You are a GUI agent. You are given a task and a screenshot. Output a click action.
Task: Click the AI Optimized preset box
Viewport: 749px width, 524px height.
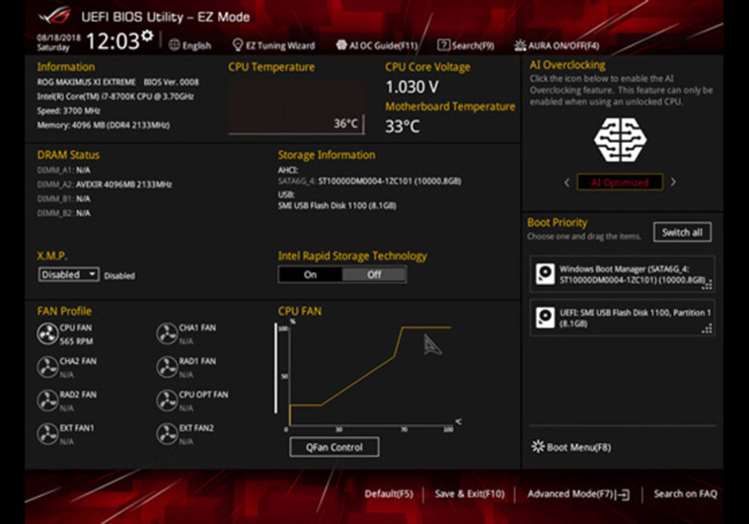point(620,182)
